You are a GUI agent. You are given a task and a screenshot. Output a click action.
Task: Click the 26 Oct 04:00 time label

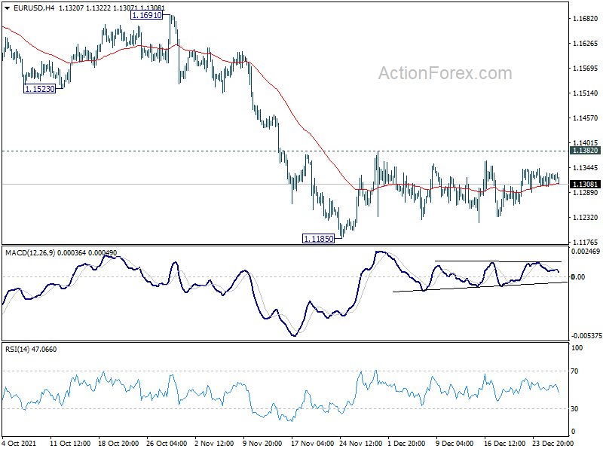click(167, 443)
